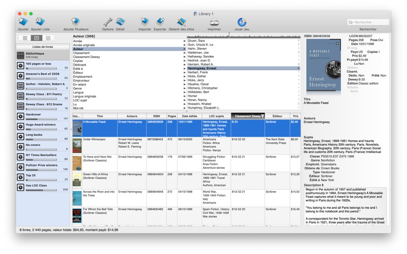
Task: Click the Imprimer printer icon
Action: tap(214, 22)
